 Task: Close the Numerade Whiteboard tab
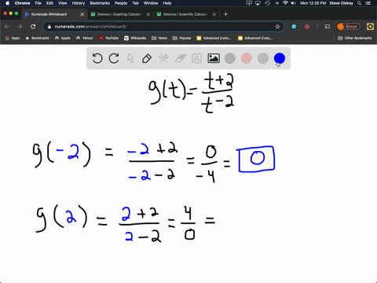(82, 14)
